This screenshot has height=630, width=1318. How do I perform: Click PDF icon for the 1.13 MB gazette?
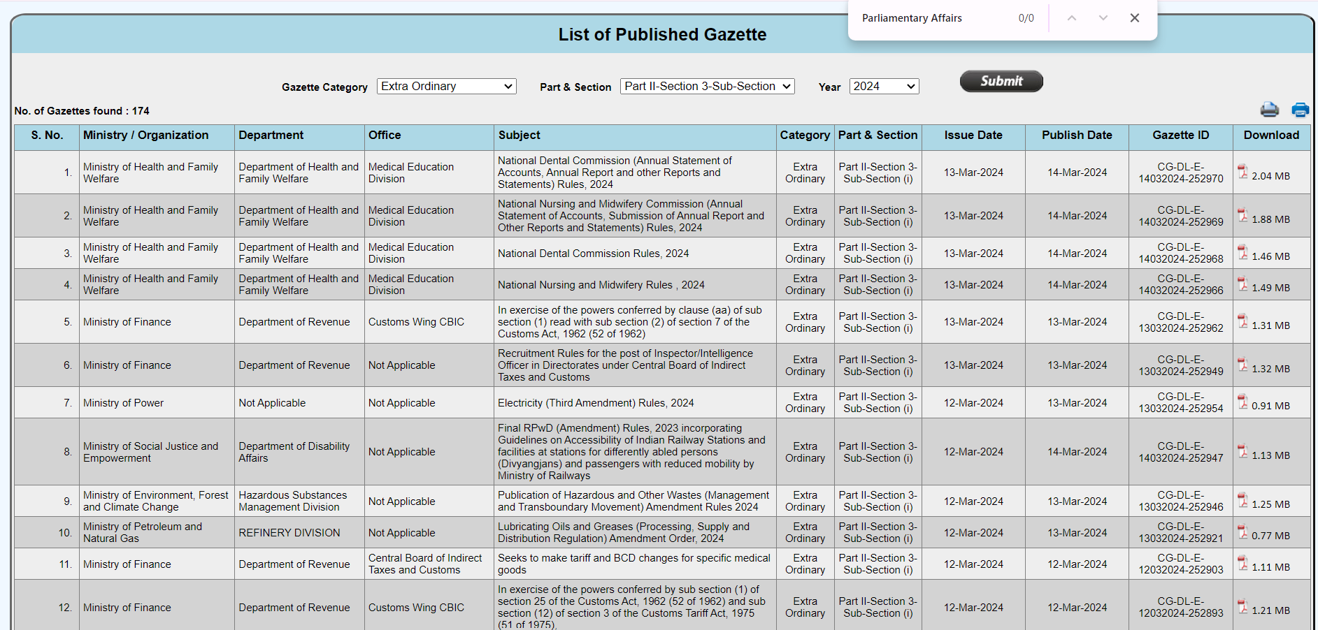click(1242, 451)
